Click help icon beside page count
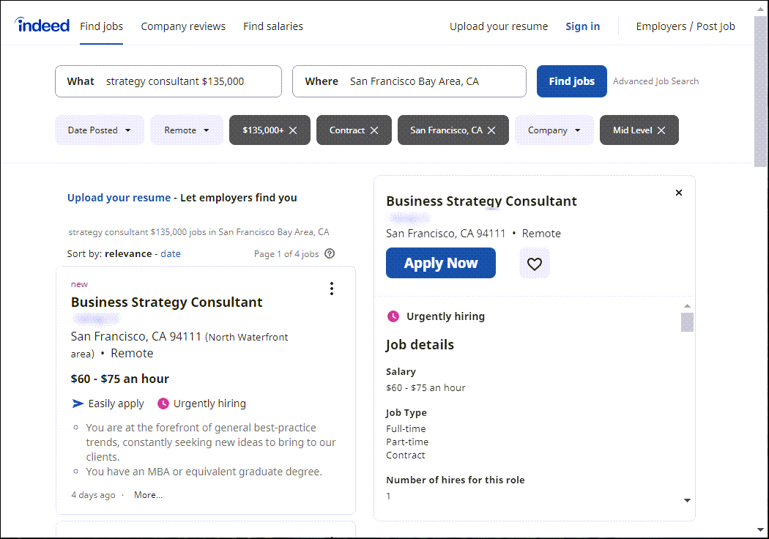This screenshot has height=539, width=769. coord(330,254)
